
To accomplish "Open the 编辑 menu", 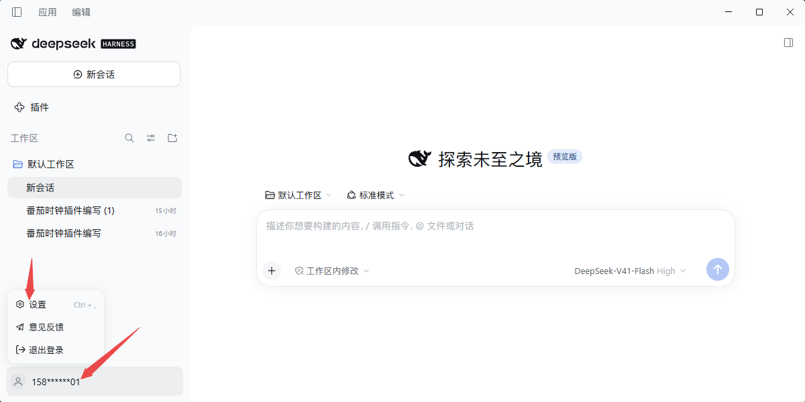I will coord(81,12).
